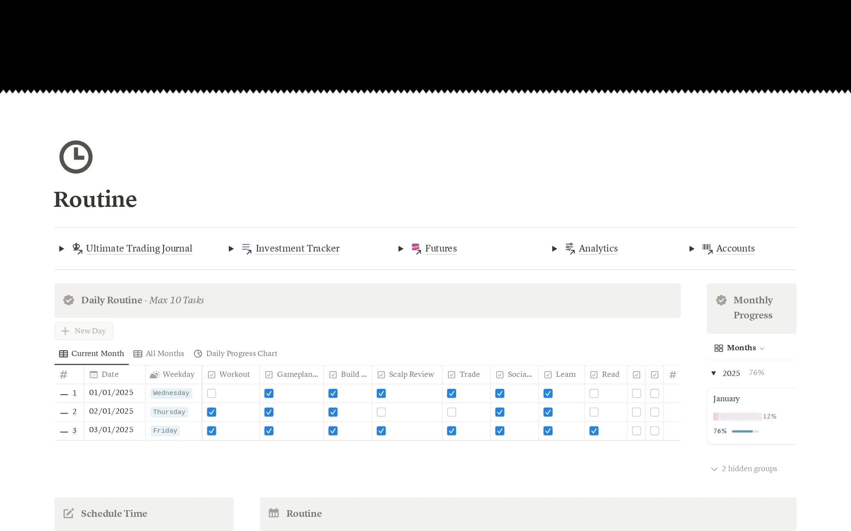The image size is (851, 531).
Task: Uncheck Learn for 03/01/2025
Action: pos(548,430)
